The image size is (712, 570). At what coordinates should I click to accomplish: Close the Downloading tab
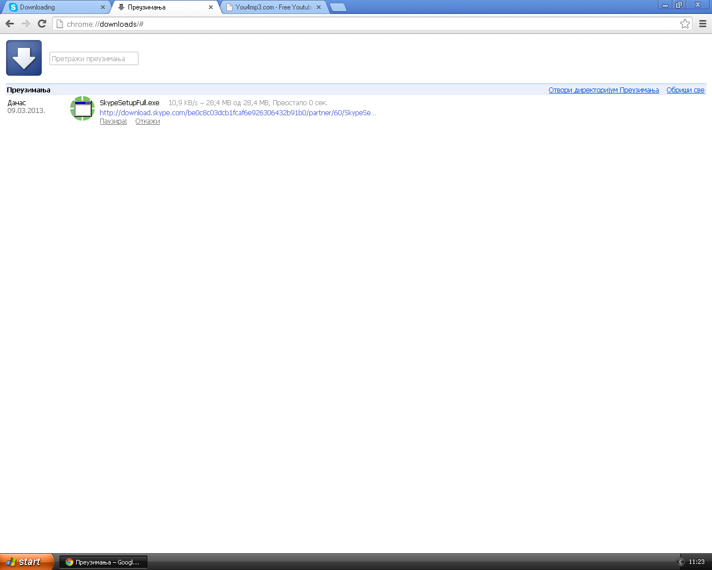(x=103, y=7)
